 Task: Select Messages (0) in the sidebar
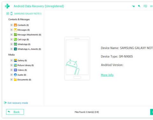tap(24, 30)
